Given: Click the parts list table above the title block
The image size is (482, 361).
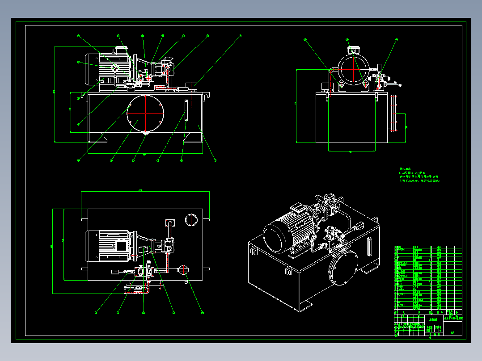Looking at the screenshot, I should pyautogui.click(x=428, y=278).
